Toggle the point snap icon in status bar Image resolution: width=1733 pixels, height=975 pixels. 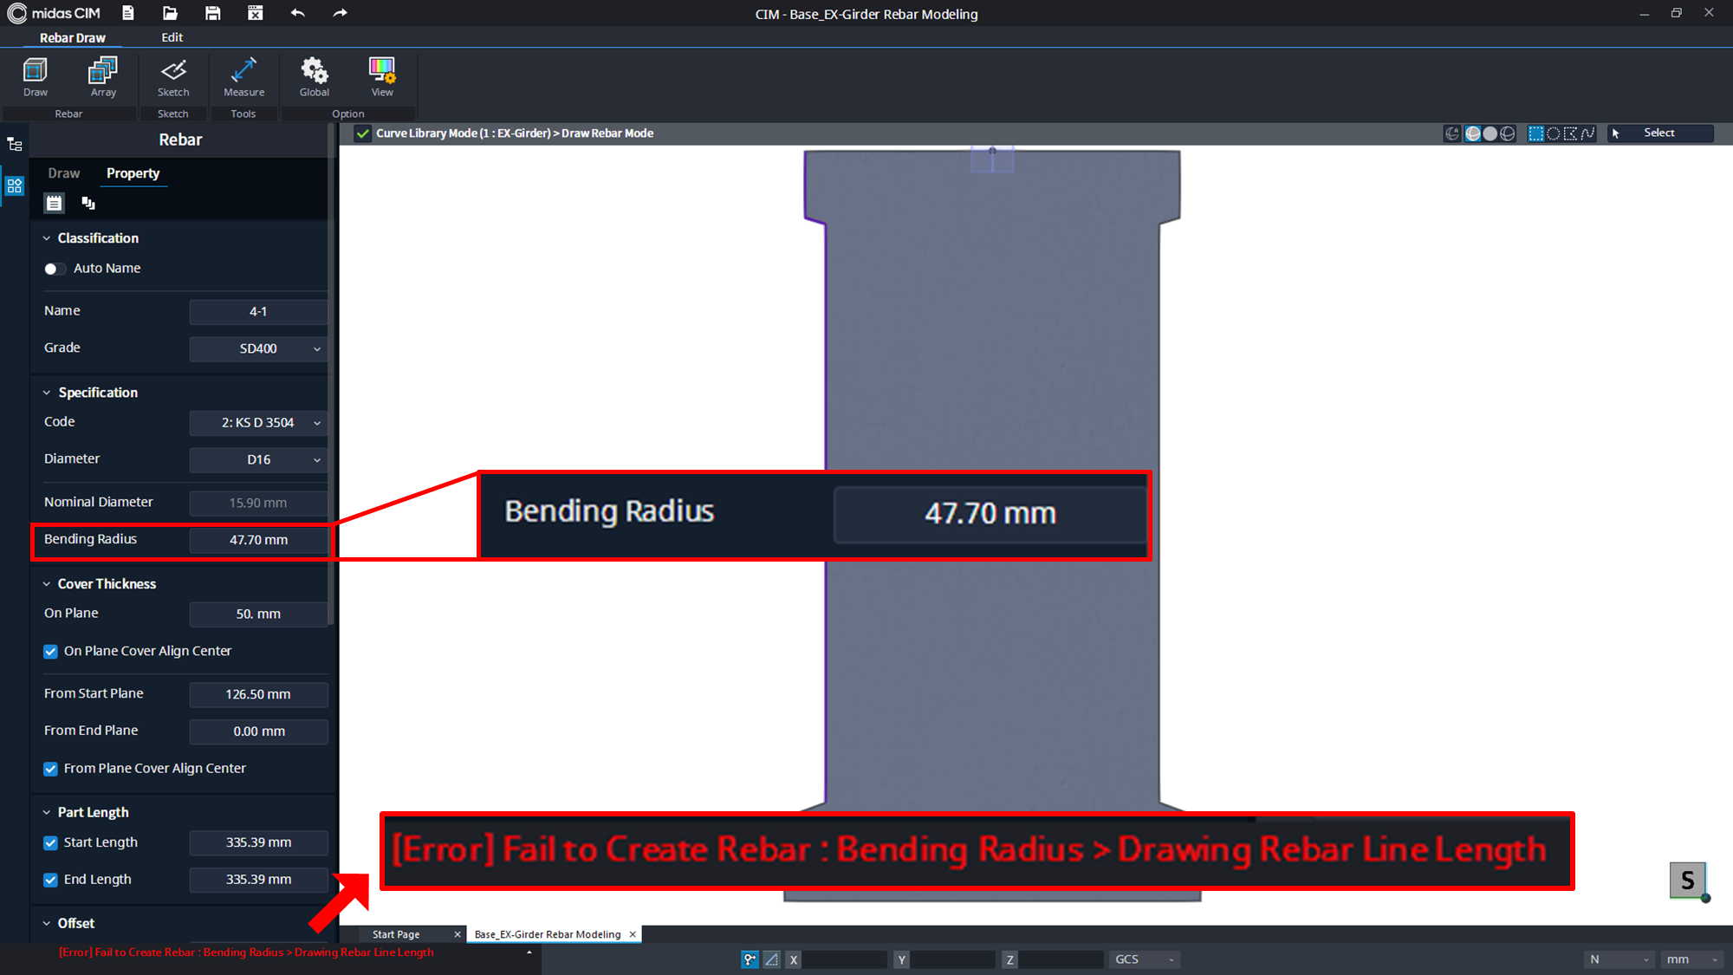click(x=750, y=959)
